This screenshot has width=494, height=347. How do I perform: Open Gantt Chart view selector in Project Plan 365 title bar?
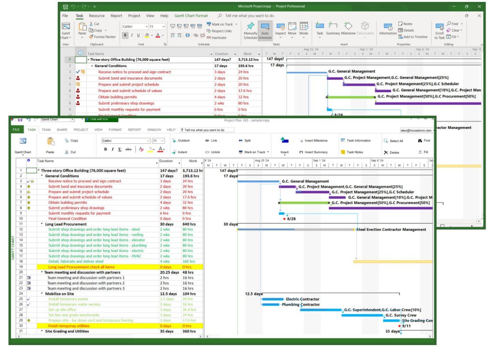[x=57, y=120]
